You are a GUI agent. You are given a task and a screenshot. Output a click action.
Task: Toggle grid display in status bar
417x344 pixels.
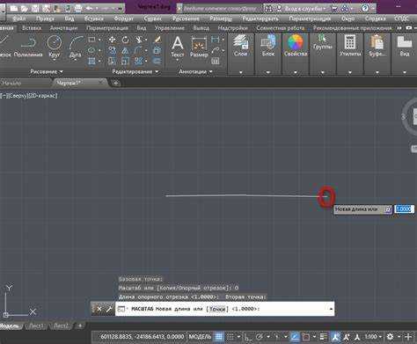[219, 336]
